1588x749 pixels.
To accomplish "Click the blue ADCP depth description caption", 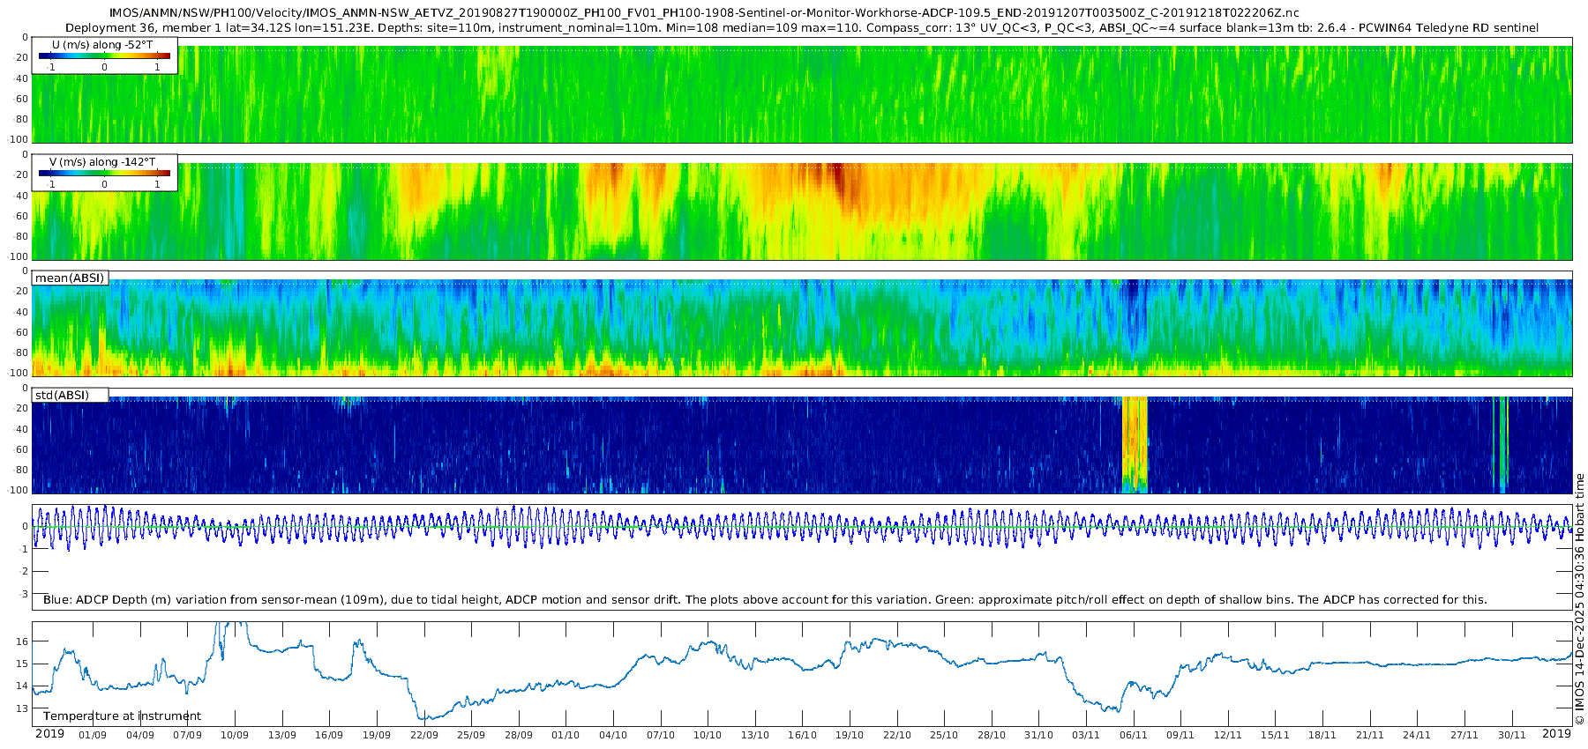I will [x=765, y=599].
